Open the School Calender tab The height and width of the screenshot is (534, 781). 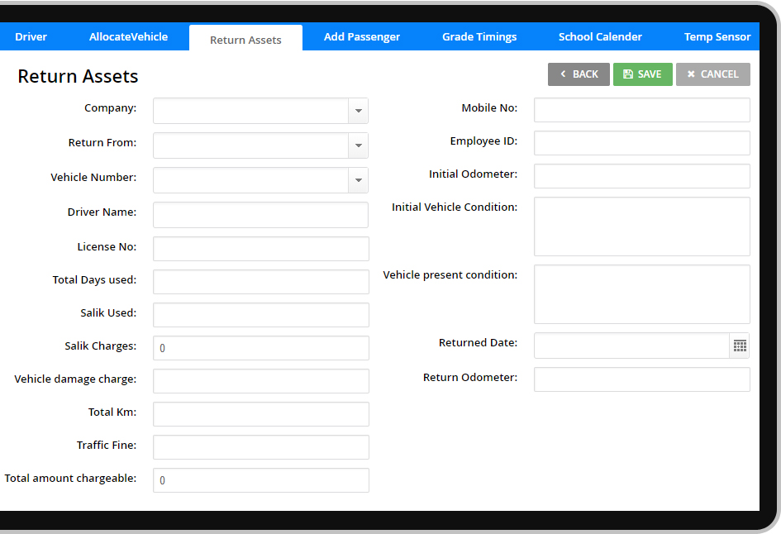[x=600, y=36]
